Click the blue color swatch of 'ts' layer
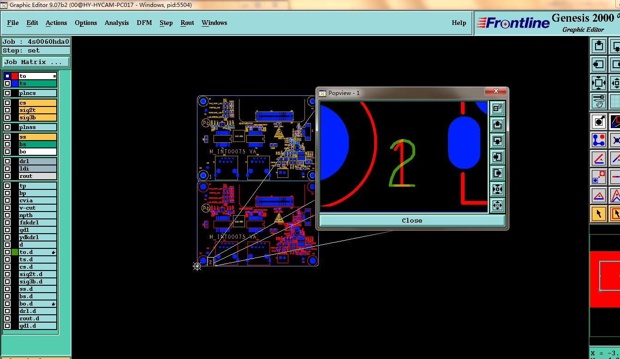 (15, 83)
